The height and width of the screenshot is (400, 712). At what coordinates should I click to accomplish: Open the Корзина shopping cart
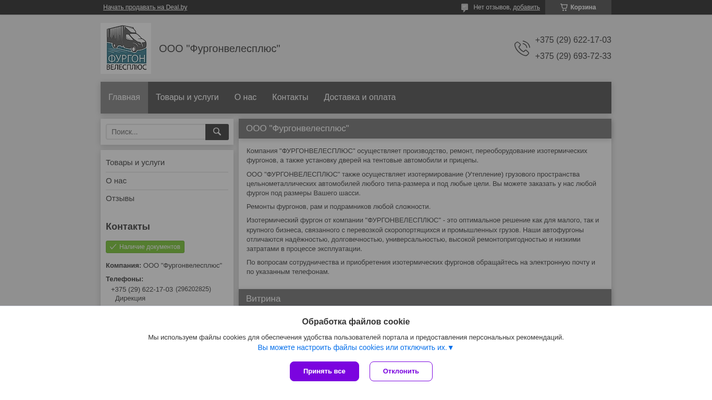click(x=578, y=7)
